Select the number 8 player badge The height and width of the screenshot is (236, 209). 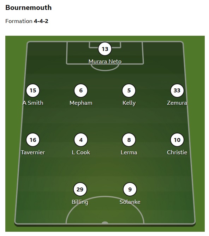pos(129,140)
